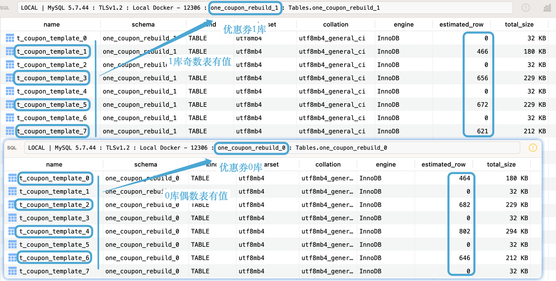Sort by schema column in lower window

(x=146, y=165)
